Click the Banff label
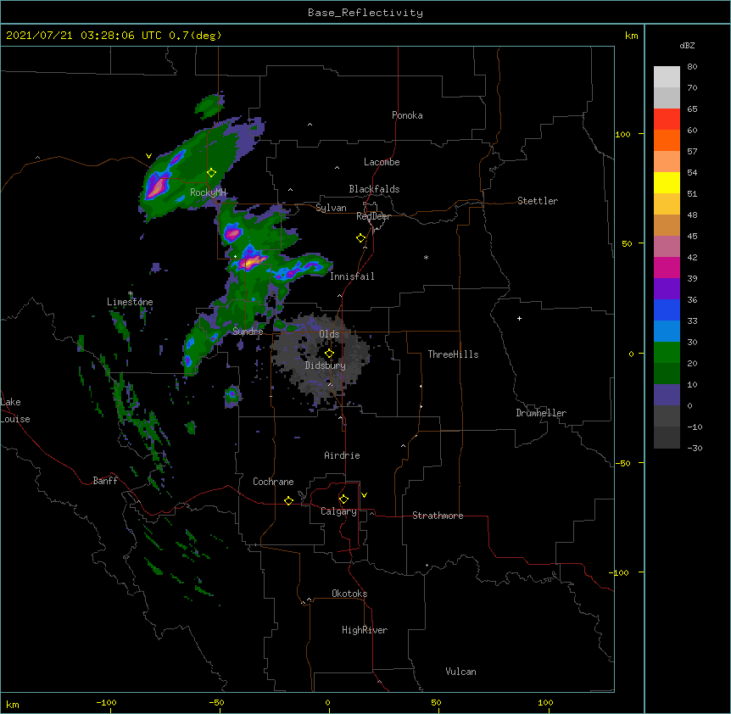731x714 pixels. pyautogui.click(x=105, y=481)
